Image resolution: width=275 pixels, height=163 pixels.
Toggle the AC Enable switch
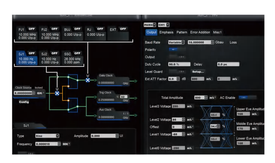point(247,98)
